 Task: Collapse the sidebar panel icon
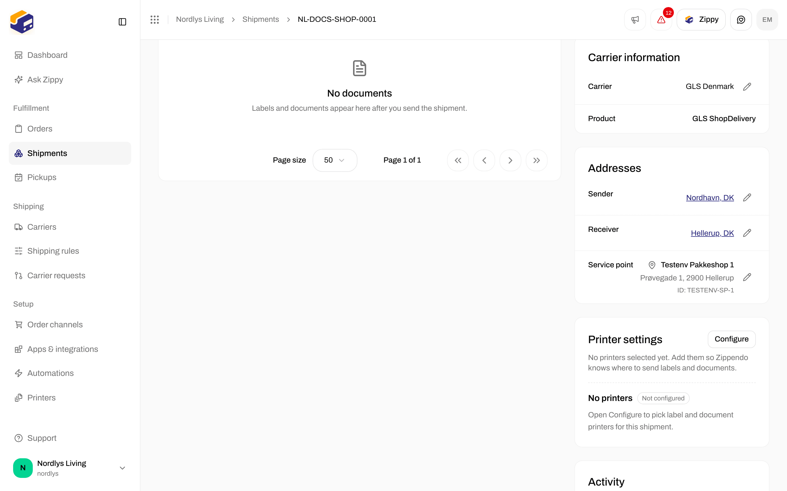point(122,22)
